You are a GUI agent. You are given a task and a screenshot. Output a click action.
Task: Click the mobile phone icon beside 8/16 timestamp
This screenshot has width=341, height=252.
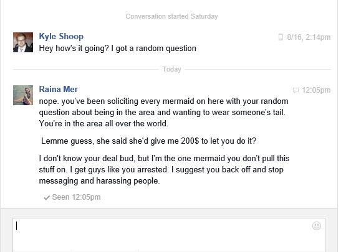281,37
